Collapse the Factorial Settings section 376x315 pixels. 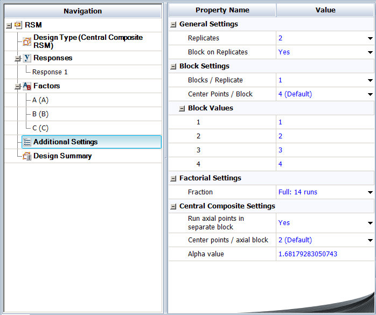pyautogui.click(x=173, y=179)
